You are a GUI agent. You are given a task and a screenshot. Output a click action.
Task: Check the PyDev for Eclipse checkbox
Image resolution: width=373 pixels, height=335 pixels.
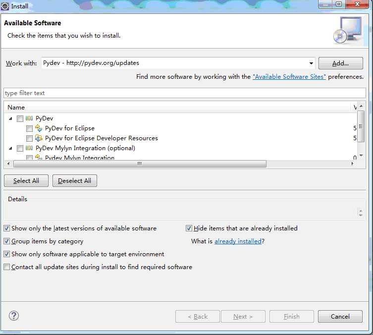[29, 128]
